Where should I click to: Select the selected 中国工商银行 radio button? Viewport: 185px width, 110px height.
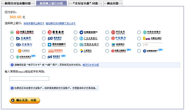tap(12, 32)
